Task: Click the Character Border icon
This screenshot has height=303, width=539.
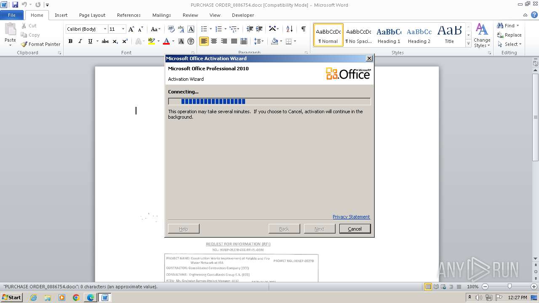Action: click(191, 29)
